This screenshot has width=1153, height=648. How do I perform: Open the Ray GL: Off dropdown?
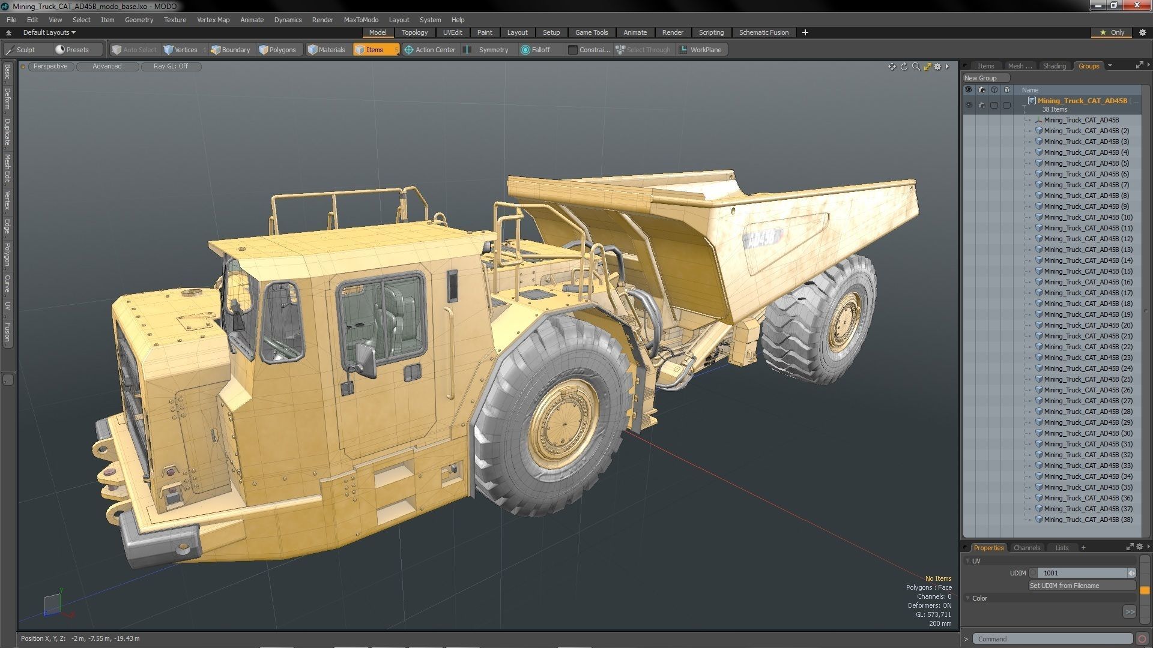[x=171, y=67]
